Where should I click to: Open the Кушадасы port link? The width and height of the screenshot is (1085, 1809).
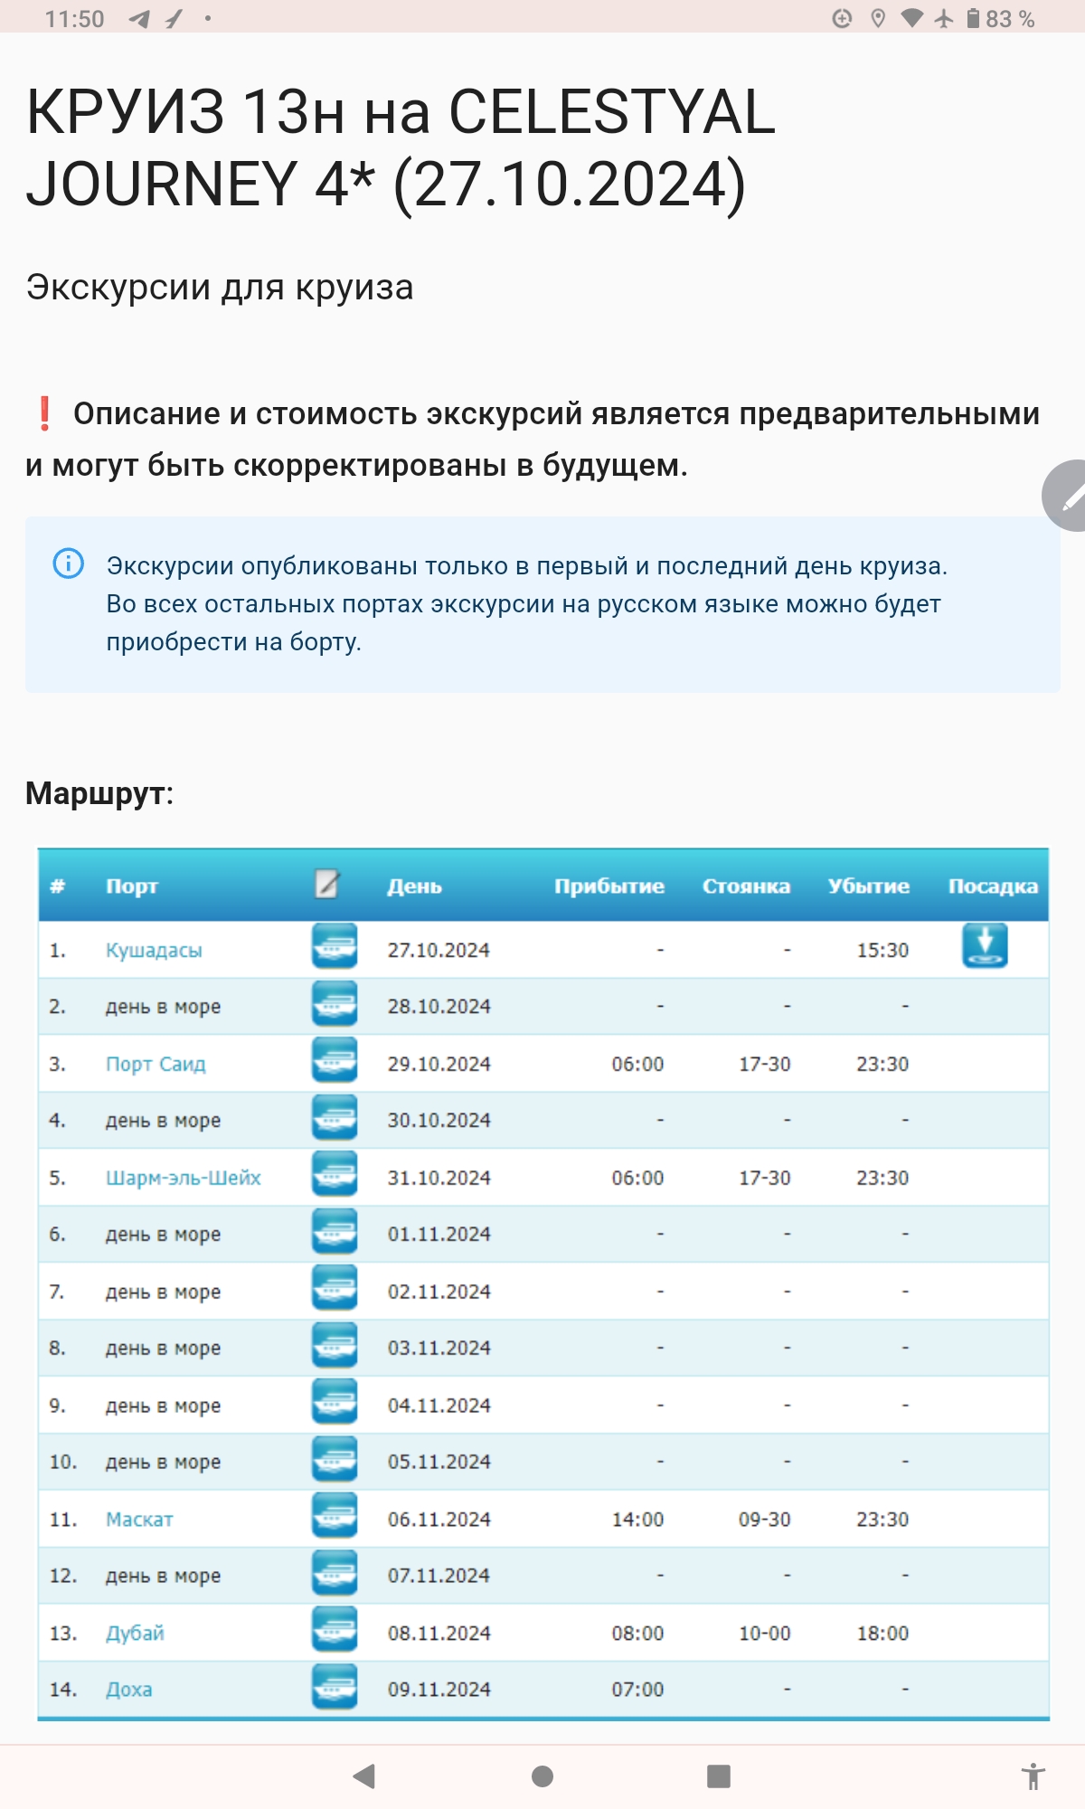(x=154, y=950)
